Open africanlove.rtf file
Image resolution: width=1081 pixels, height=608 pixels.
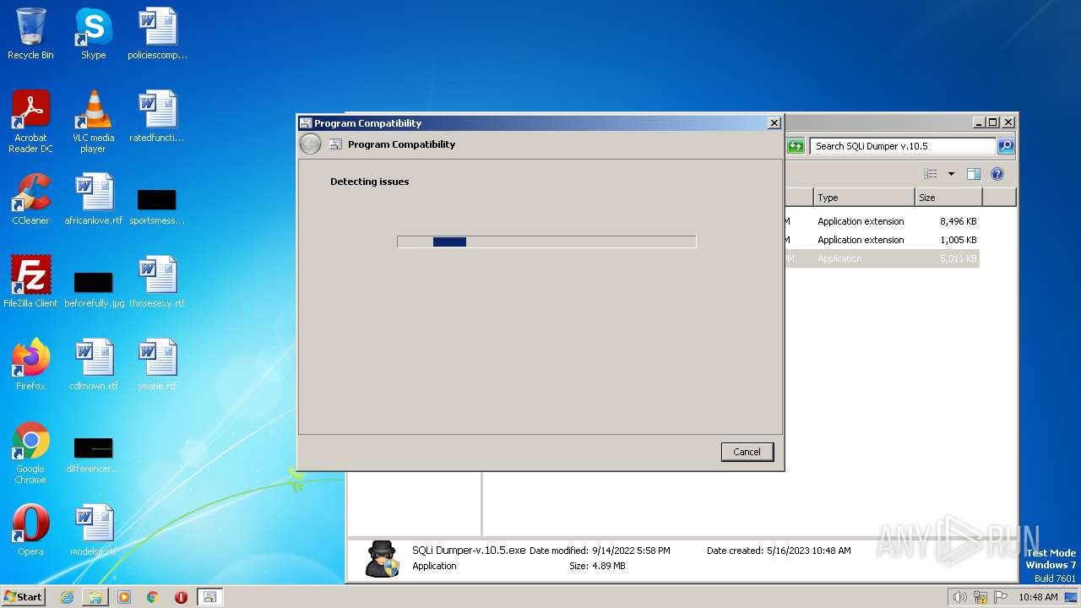pos(94,199)
